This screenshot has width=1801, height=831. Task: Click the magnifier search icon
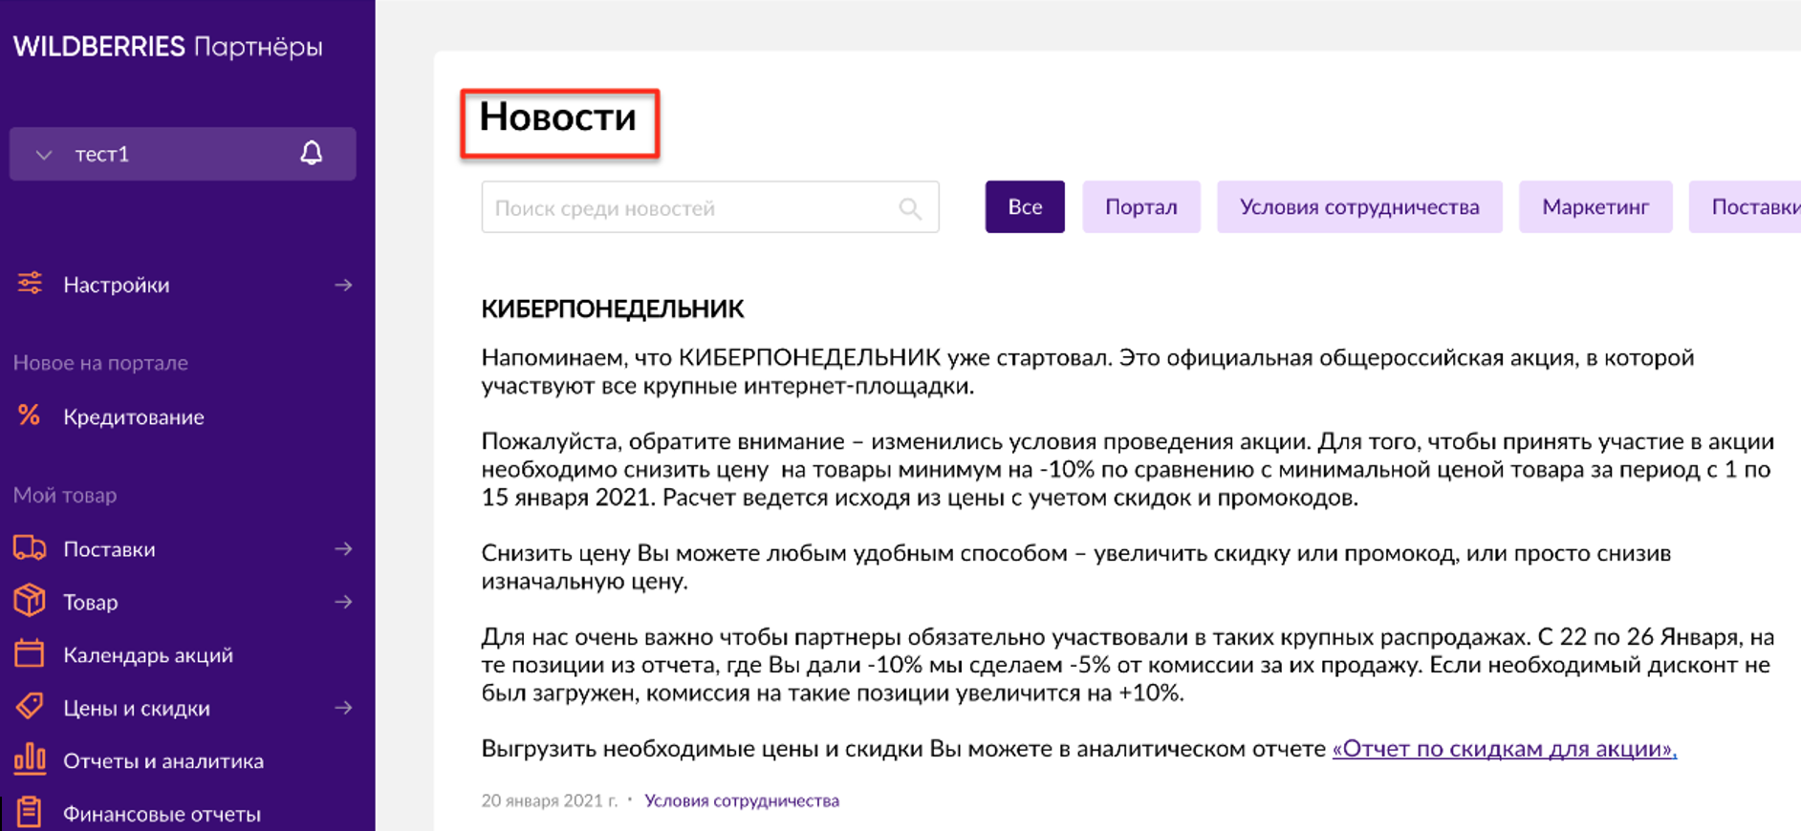point(910,208)
